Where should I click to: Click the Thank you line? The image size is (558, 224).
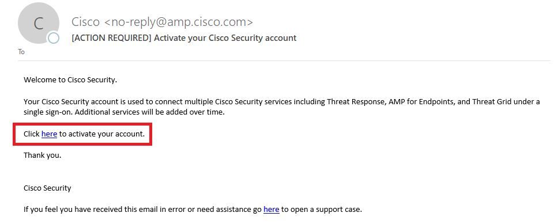click(42, 155)
